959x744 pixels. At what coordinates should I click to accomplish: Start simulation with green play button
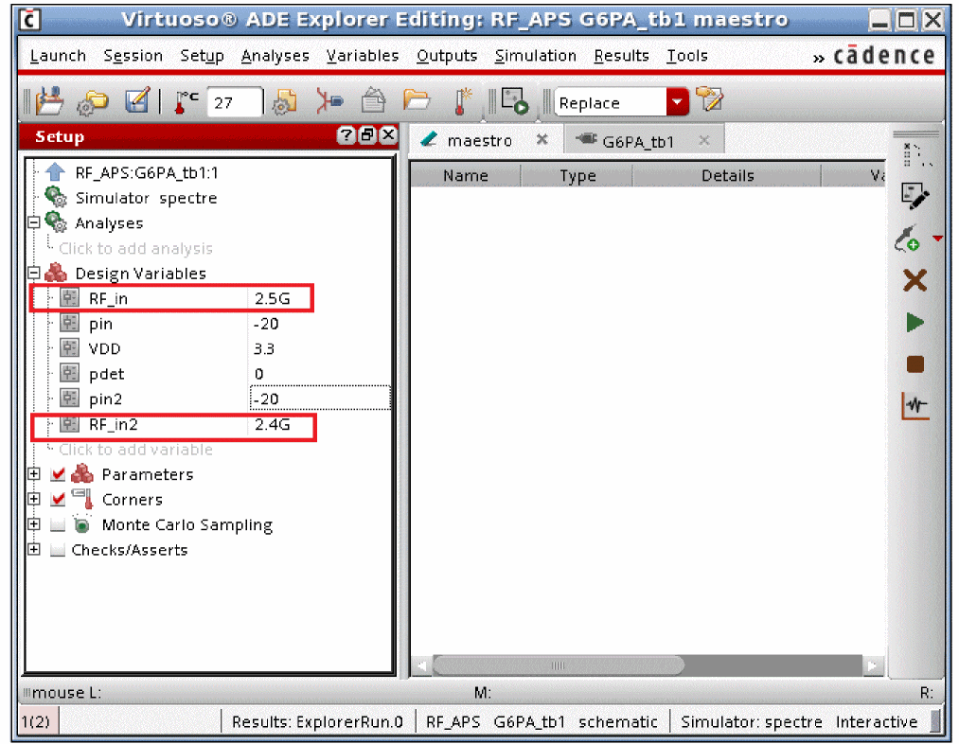point(915,322)
